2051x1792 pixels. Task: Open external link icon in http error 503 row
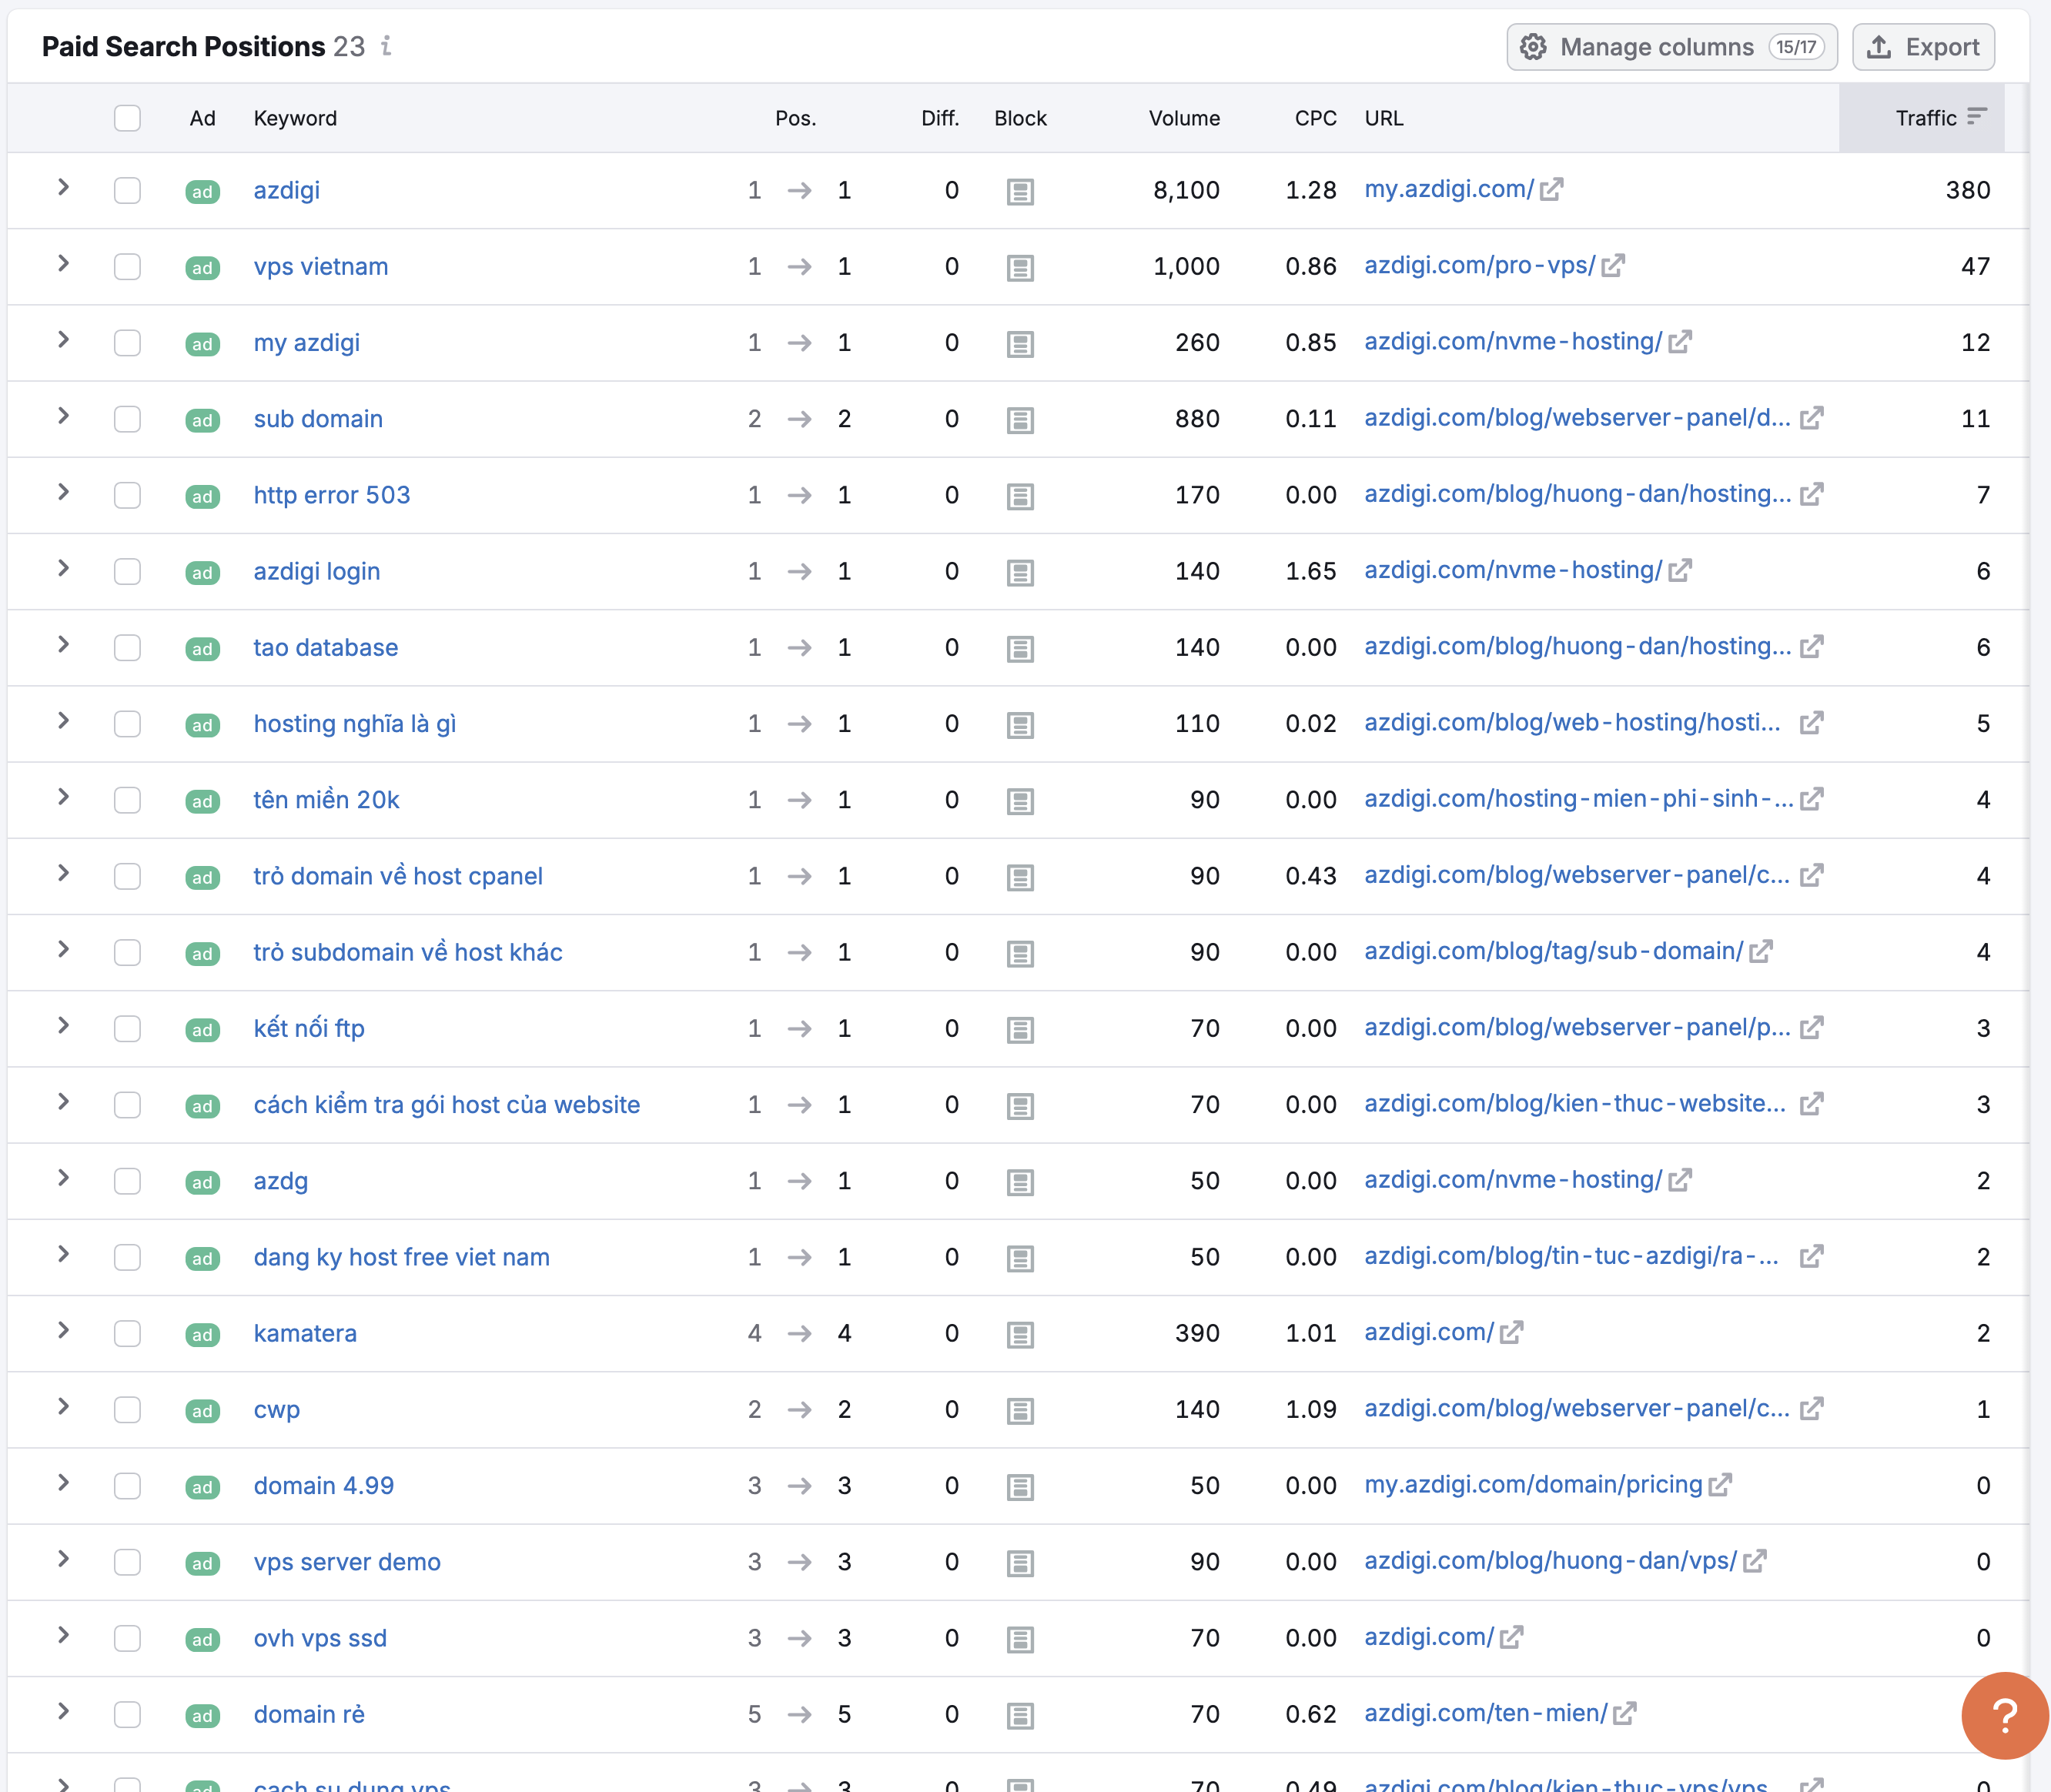click(1811, 494)
